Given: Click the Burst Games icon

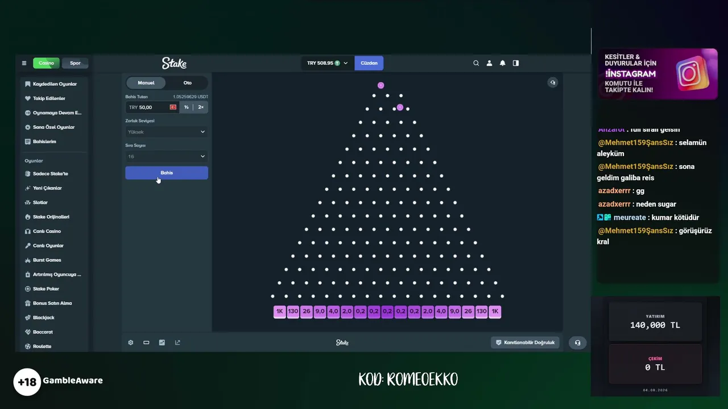Looking at the screenshot, I should click(27, 260).
